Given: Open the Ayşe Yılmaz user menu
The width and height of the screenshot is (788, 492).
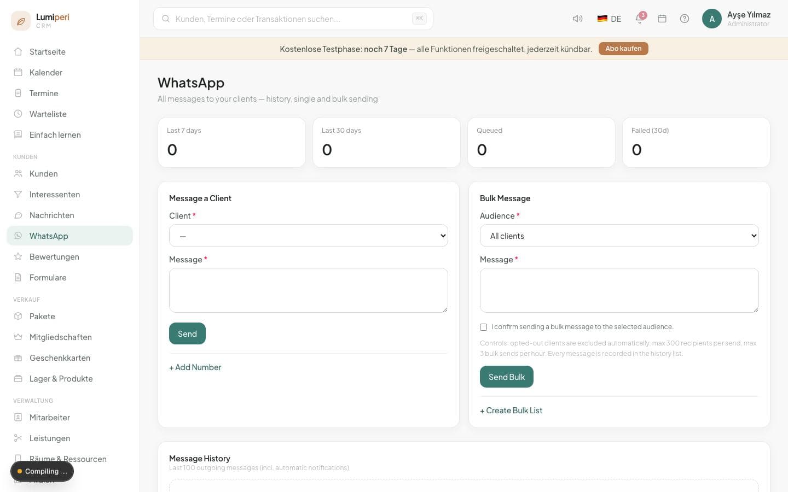Looking at the screenshot, I should tap(737, 19).
